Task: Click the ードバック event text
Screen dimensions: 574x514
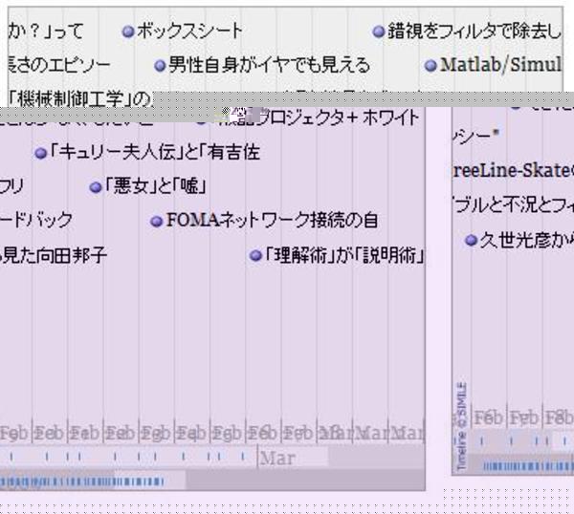Action: (36, 221)
